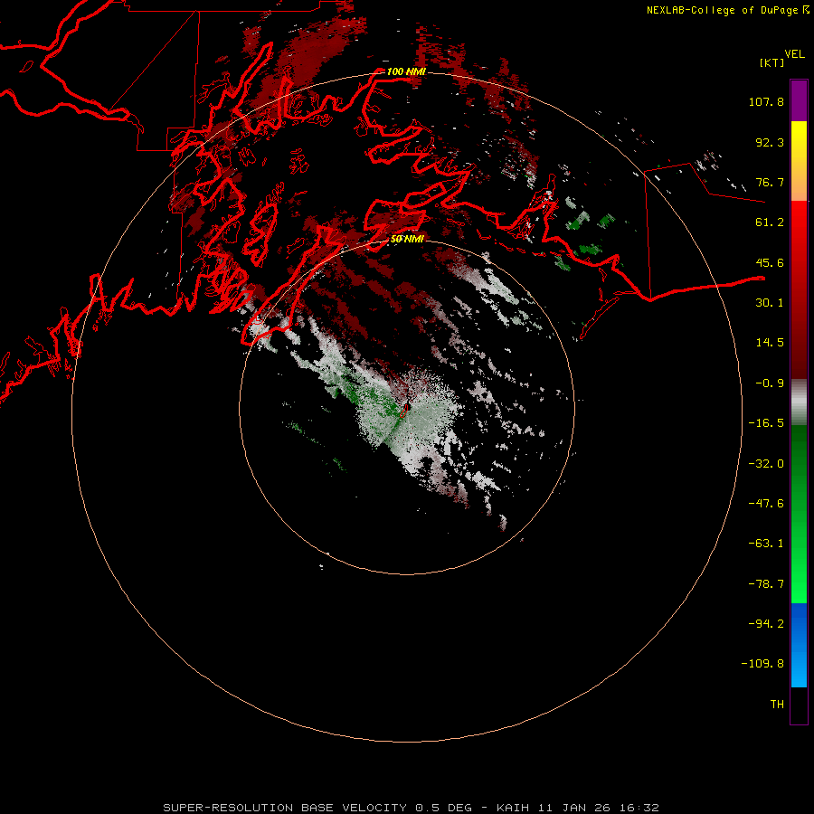Select the -109.8 legend value
This screenshot has height=814, width=814.
(x=762, y=664)
